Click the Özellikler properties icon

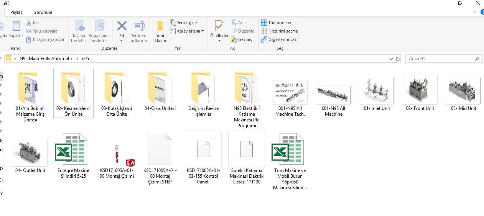pos(219,26)
